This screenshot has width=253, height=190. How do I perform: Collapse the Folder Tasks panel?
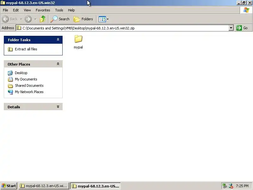58,40
